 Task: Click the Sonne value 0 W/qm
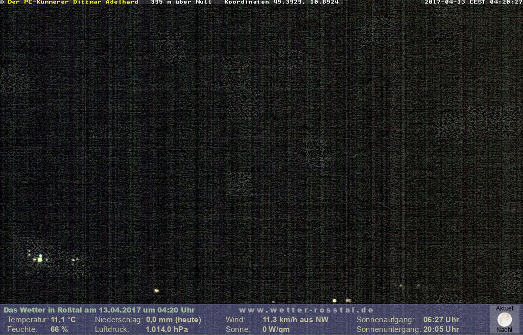click(276, 329)
